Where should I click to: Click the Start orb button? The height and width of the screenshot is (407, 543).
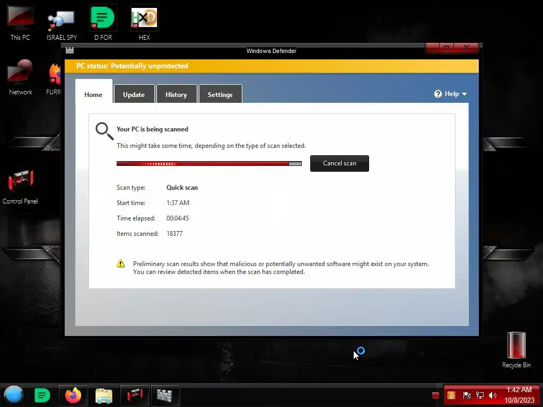(x=13, y=395)
